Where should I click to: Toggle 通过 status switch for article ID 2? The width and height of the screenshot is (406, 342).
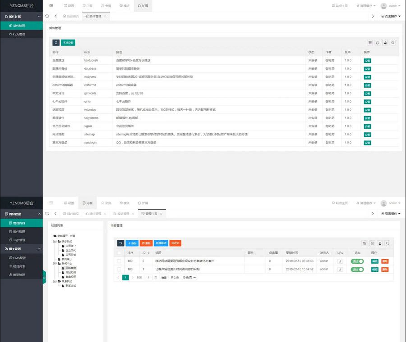point(357,261)
